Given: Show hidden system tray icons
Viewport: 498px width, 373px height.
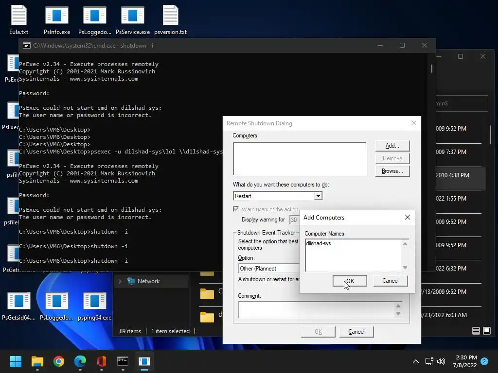Looking at the screenshot, I should (x=415, y=361).
